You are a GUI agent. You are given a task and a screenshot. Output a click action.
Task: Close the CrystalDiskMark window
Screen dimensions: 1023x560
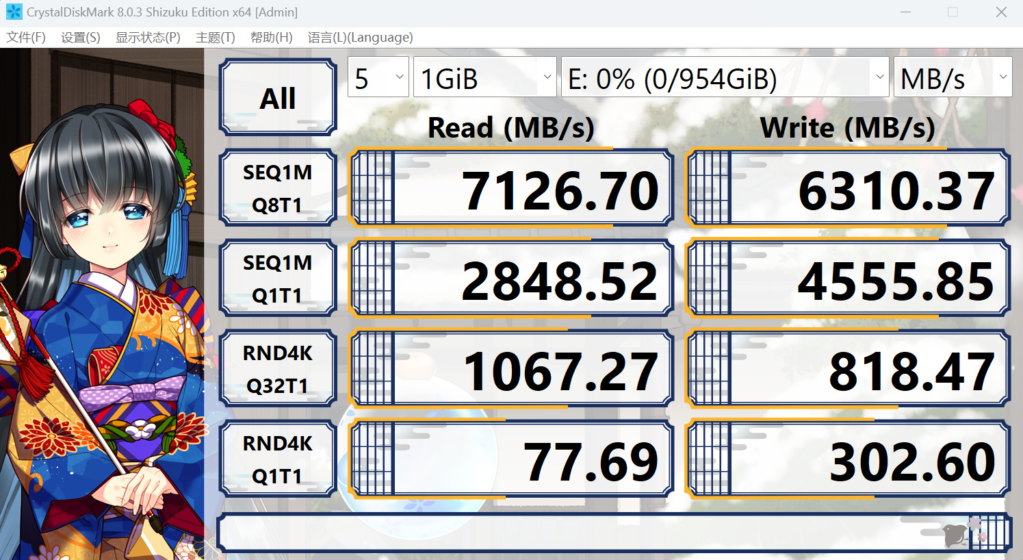coord(1001,12)
